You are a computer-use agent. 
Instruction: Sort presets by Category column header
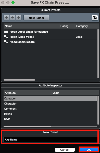point(87,26)
